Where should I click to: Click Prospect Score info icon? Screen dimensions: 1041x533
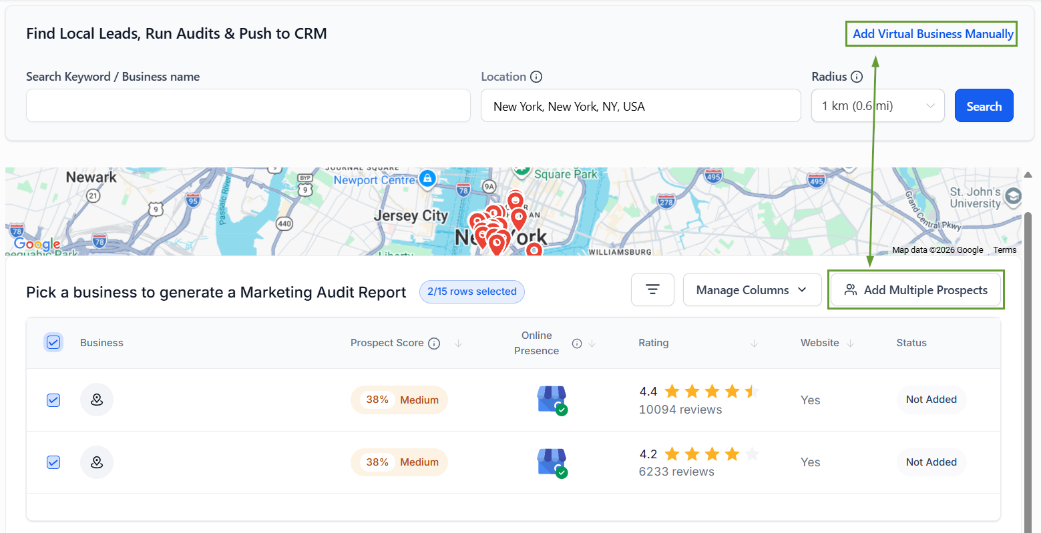coord(434,344)
